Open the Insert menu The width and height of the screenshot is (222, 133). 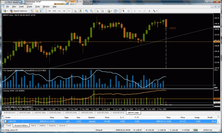click(x=21, y=6)
